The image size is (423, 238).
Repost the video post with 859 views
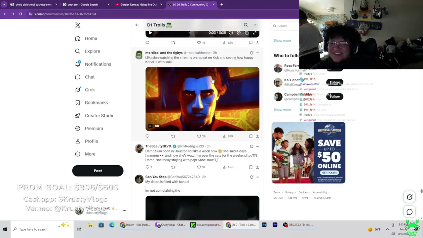tap(173, 43)
